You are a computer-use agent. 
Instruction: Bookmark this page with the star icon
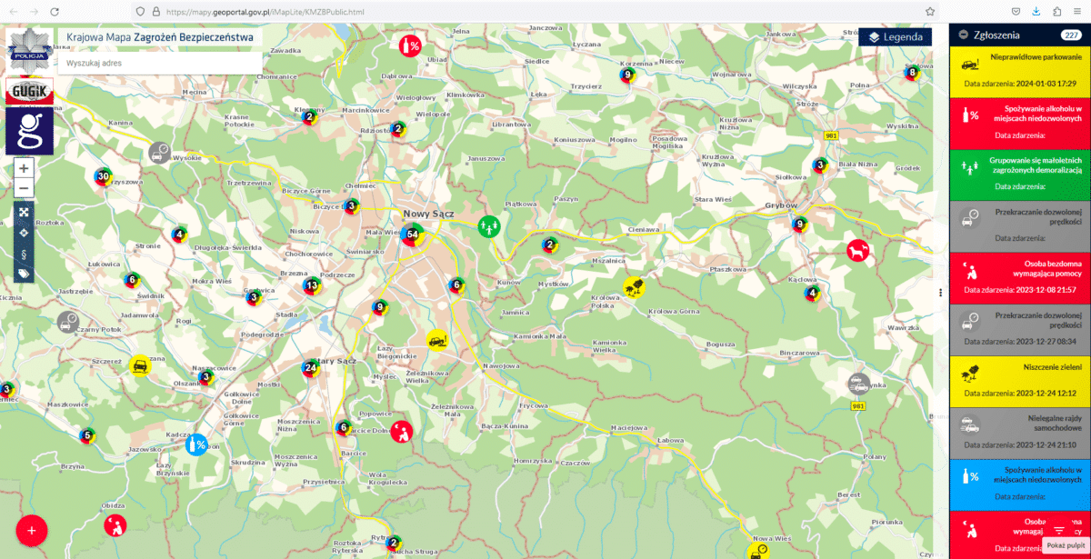(x=930, y=11)
